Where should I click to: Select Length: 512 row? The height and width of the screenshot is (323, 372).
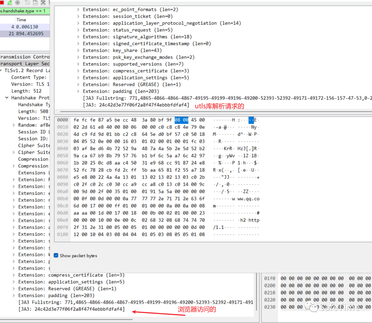(x=26, y=91)
